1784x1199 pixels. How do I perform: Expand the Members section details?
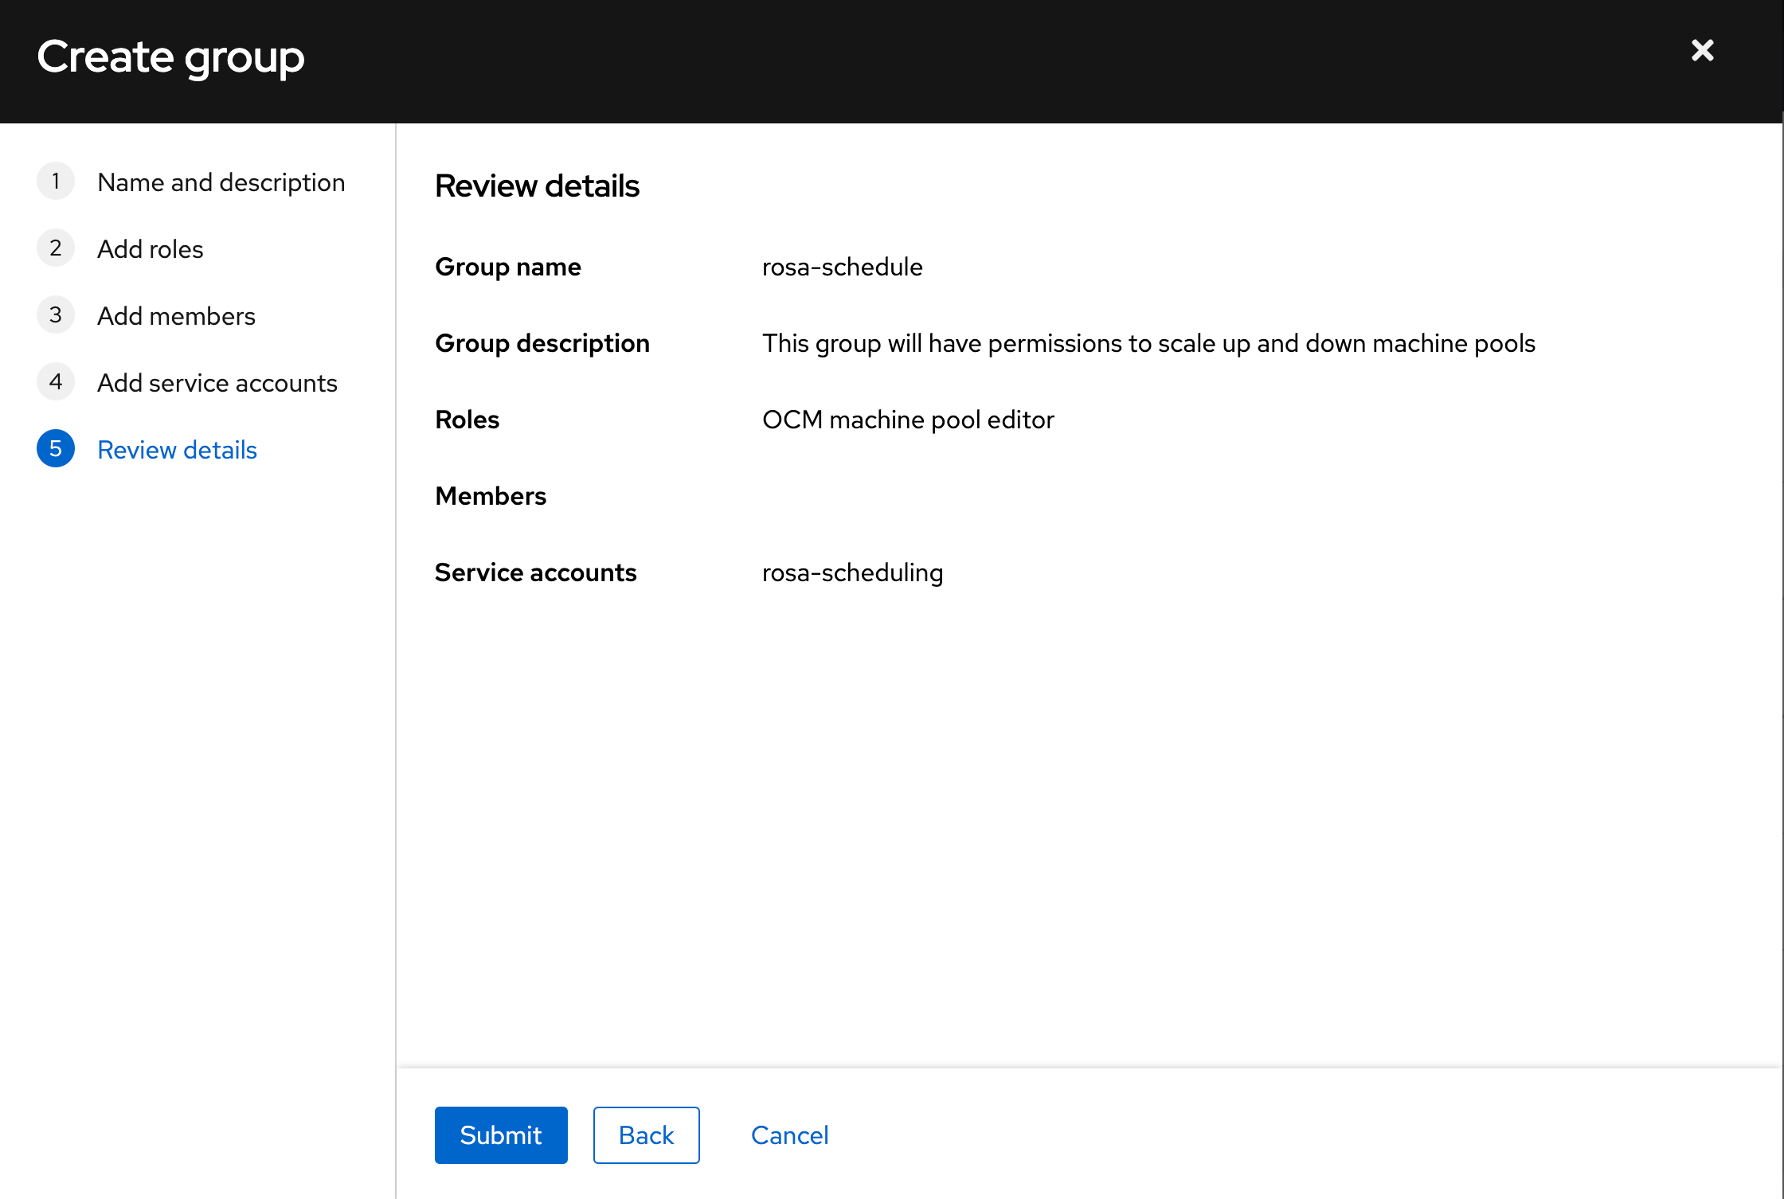pos(491,497)
